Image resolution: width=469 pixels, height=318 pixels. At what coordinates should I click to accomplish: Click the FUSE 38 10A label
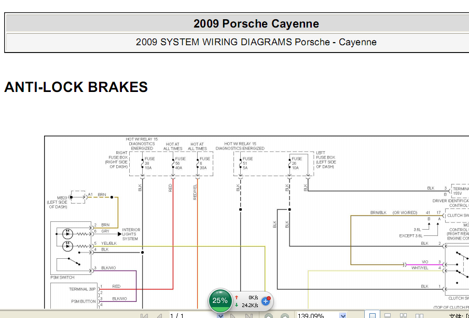(x=149, y=163)
